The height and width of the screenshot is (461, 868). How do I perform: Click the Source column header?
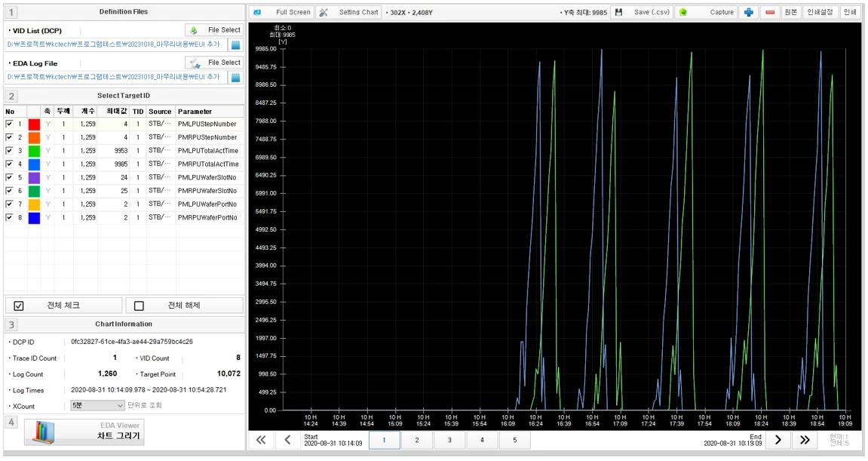pyautogui.click(x=160, y=112)
